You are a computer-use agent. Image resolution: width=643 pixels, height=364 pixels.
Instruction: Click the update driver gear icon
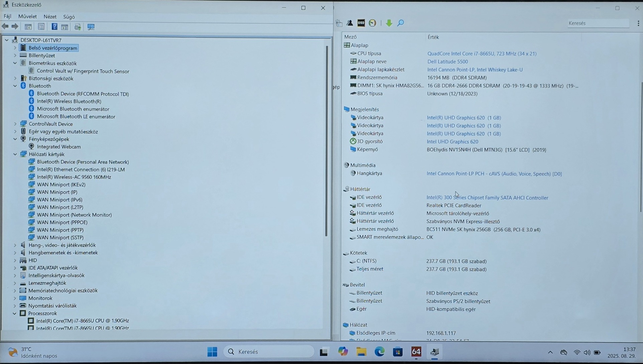(x=78, y=27)
